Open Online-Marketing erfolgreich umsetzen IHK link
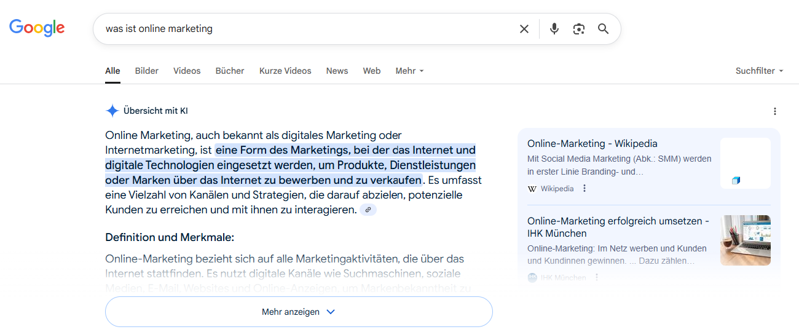Image resolution: width=799 pixels, height=332 pixels. (618, 227)
